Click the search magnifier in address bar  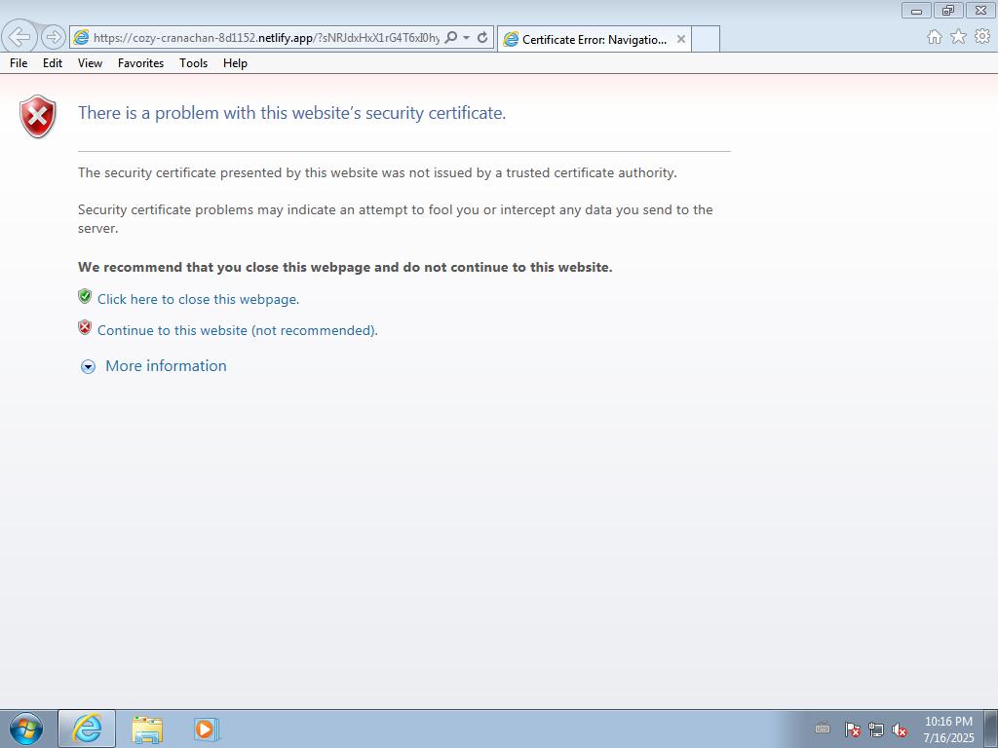tap(450, 38)
